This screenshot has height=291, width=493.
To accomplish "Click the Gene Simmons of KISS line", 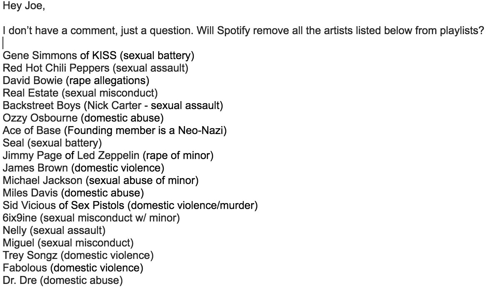I will [x=99, y=55].
